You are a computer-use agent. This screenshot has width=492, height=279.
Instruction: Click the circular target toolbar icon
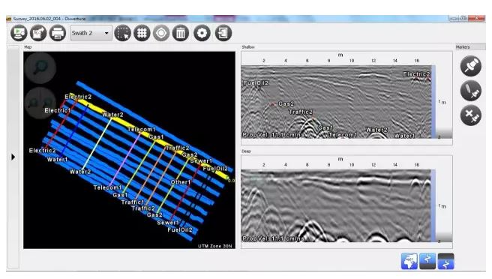(161, 33)
